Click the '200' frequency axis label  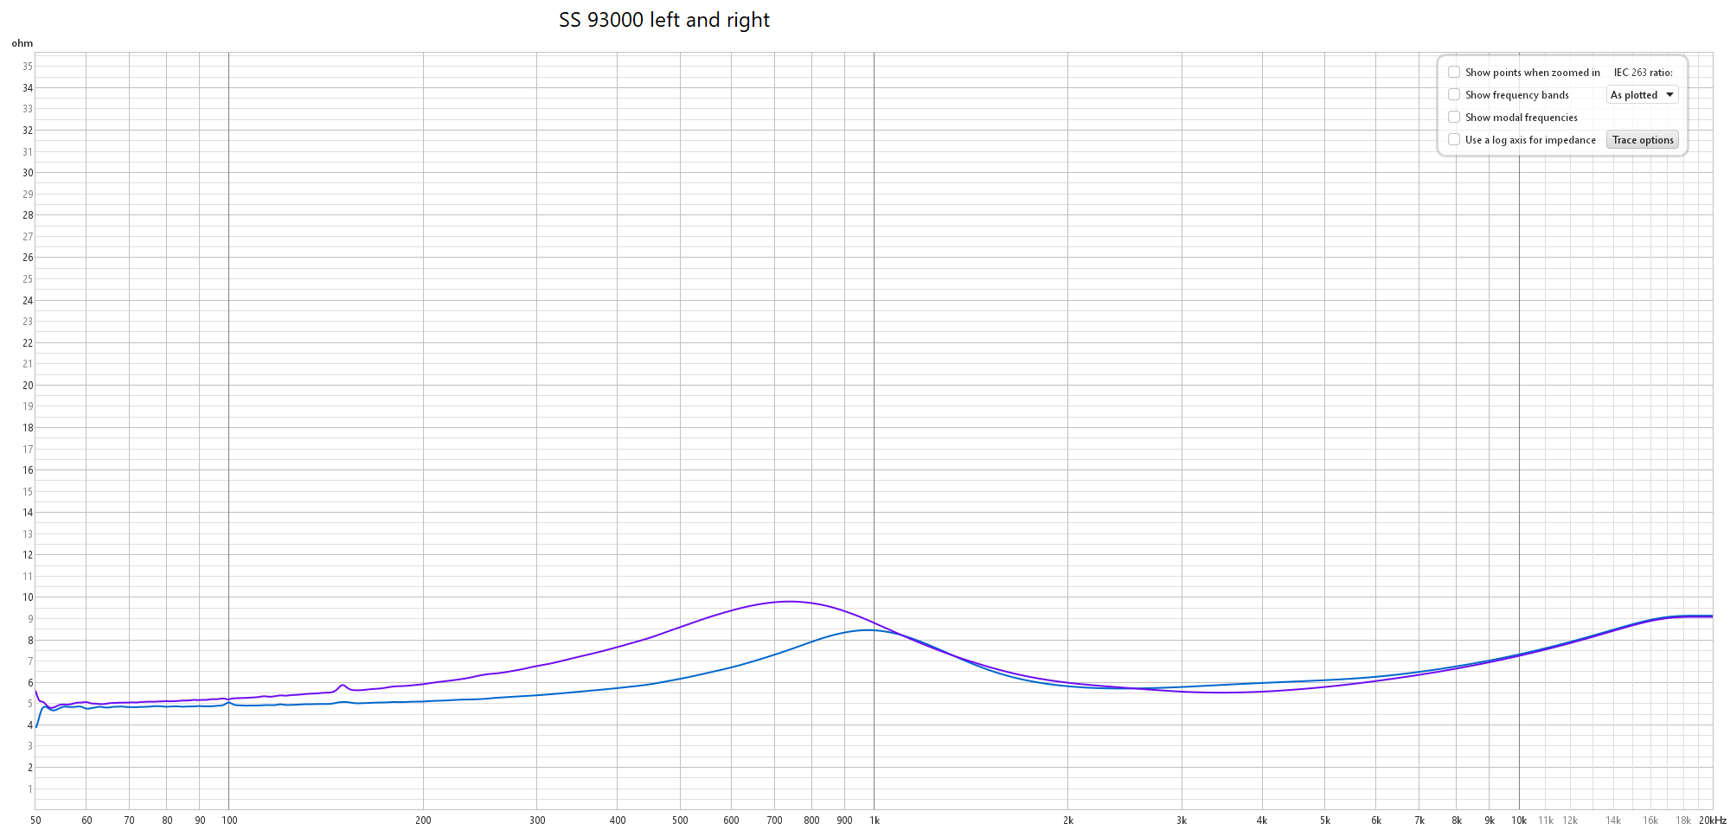pos(423,820)
